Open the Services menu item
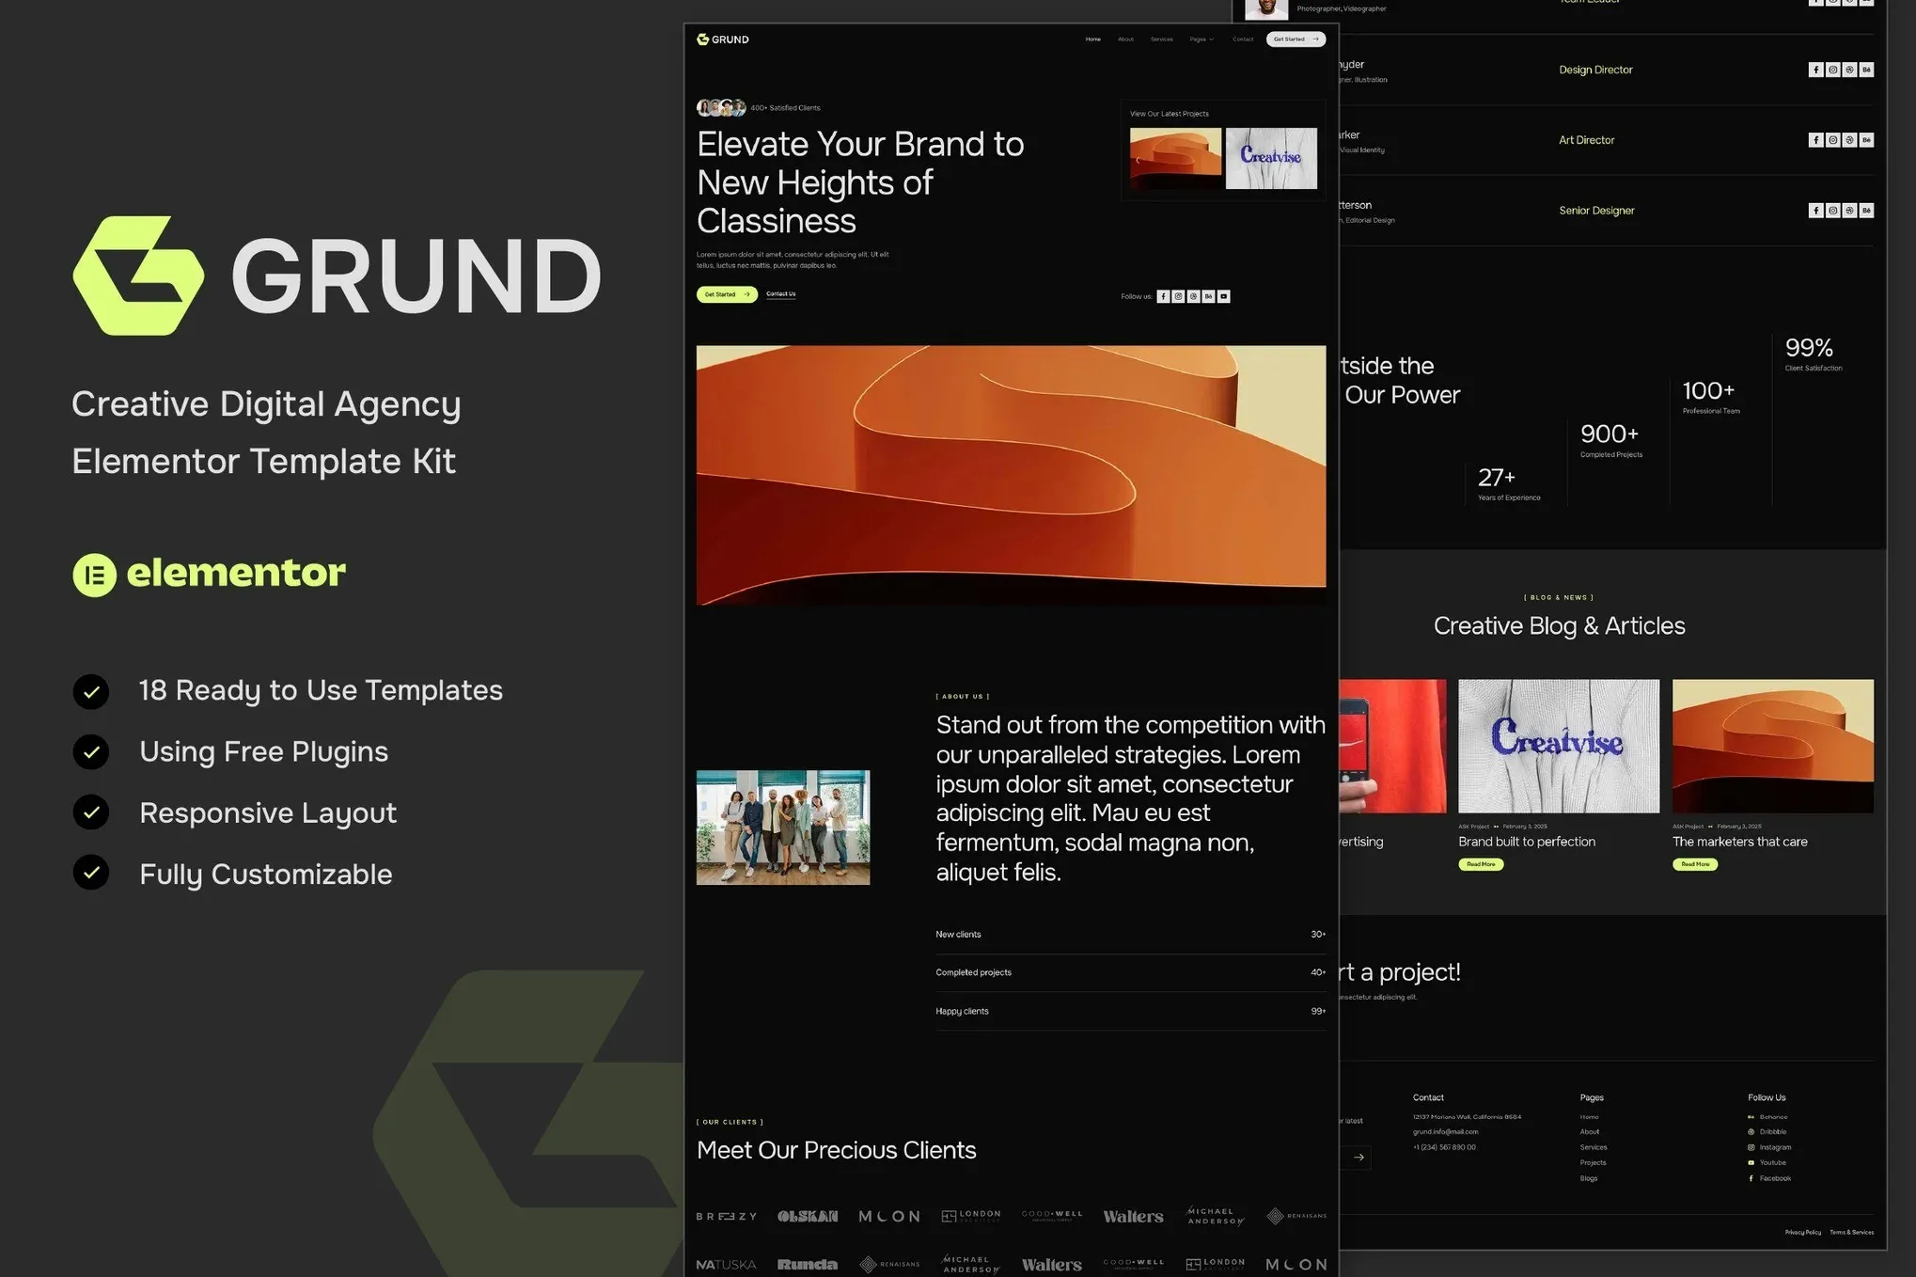The height and width of the screenshot is (1277, 1916). tap(1162, 39)
